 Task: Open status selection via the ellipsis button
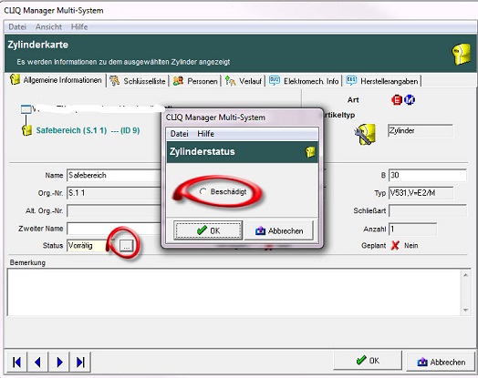tap(126, 246)
